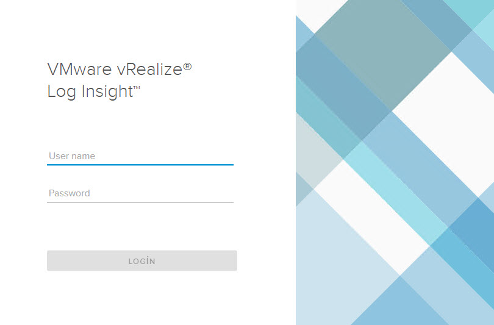Focus the Password input field
The width and height of the screenshot is (494, 325).
(x=140, y=193)
